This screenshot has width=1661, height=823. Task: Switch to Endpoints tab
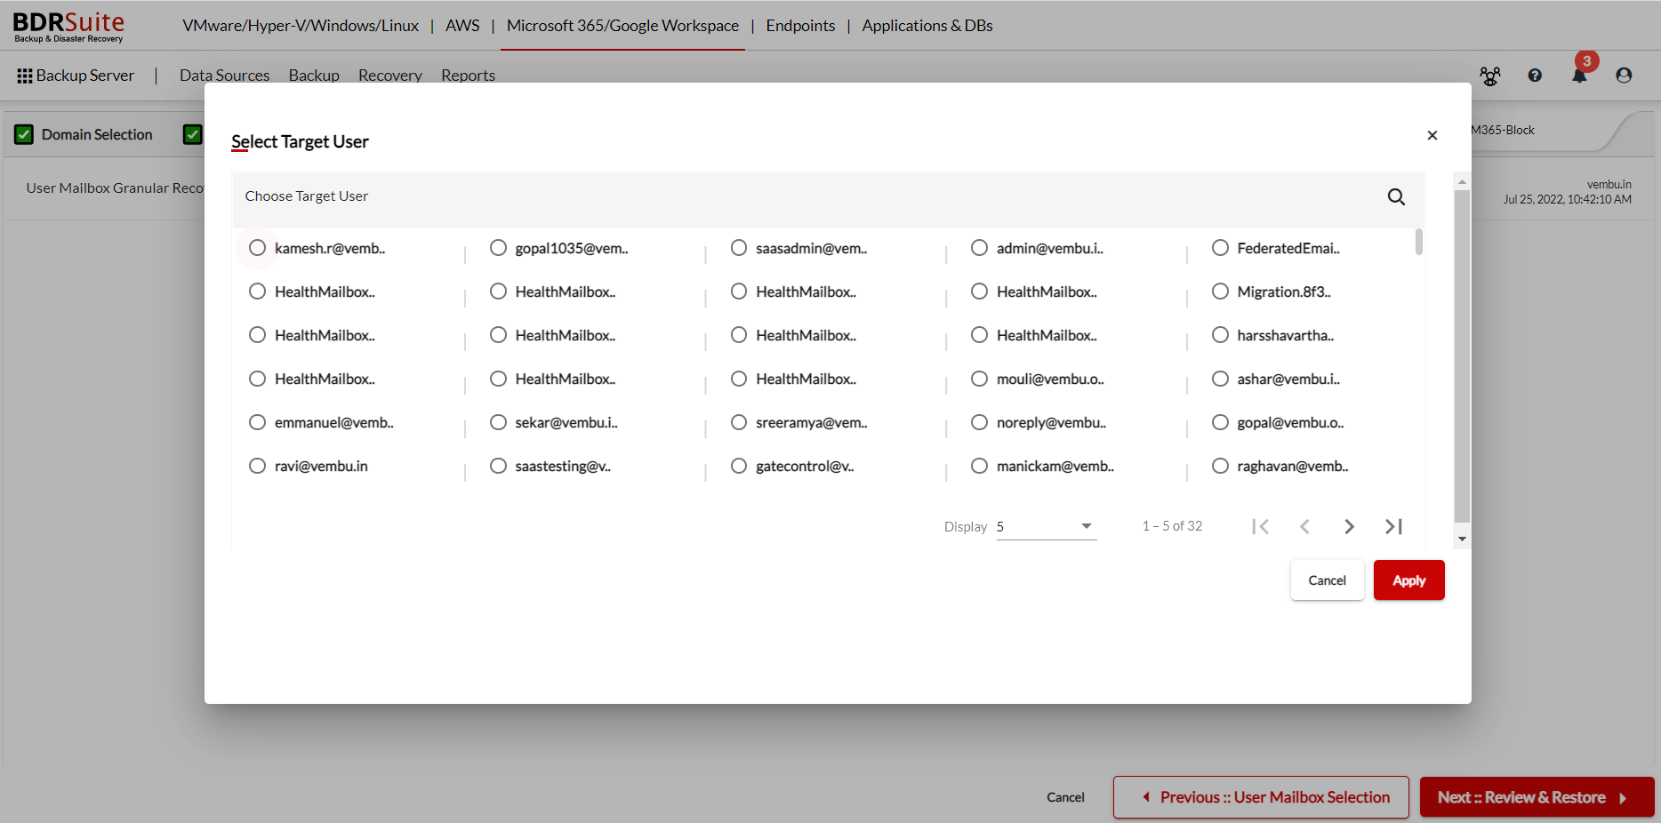(800, 26)
